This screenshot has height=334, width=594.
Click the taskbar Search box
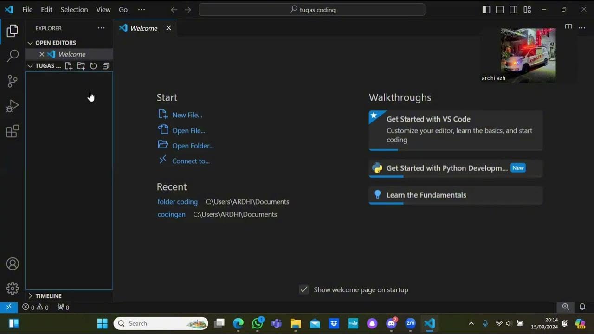click(161, 323)
